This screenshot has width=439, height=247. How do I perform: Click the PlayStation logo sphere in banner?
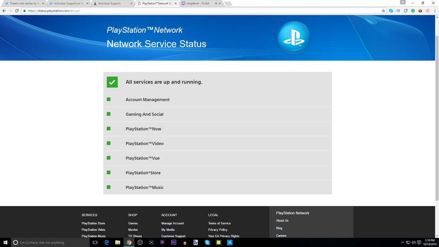point(294,38)
